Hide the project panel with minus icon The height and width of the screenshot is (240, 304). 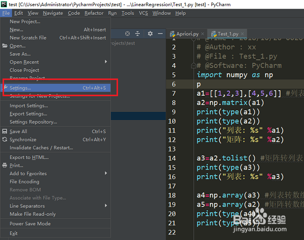coord(160,34)
